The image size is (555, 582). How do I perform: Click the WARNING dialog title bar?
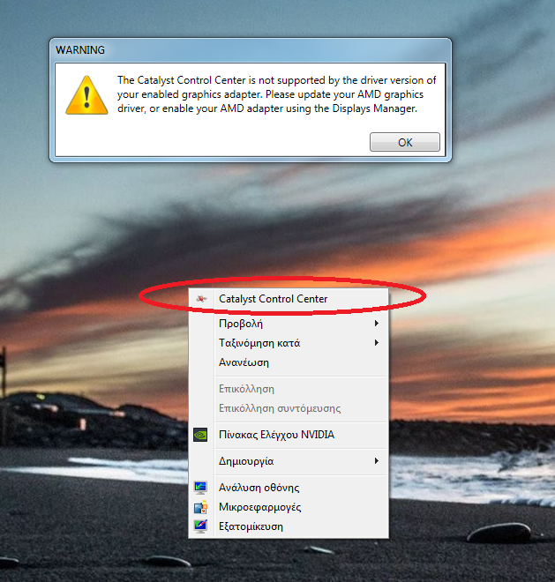251,50
